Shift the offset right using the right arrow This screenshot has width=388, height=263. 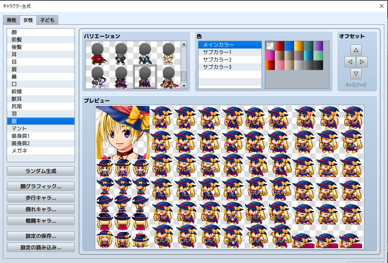pyautogui.click(x=362, y=62)
